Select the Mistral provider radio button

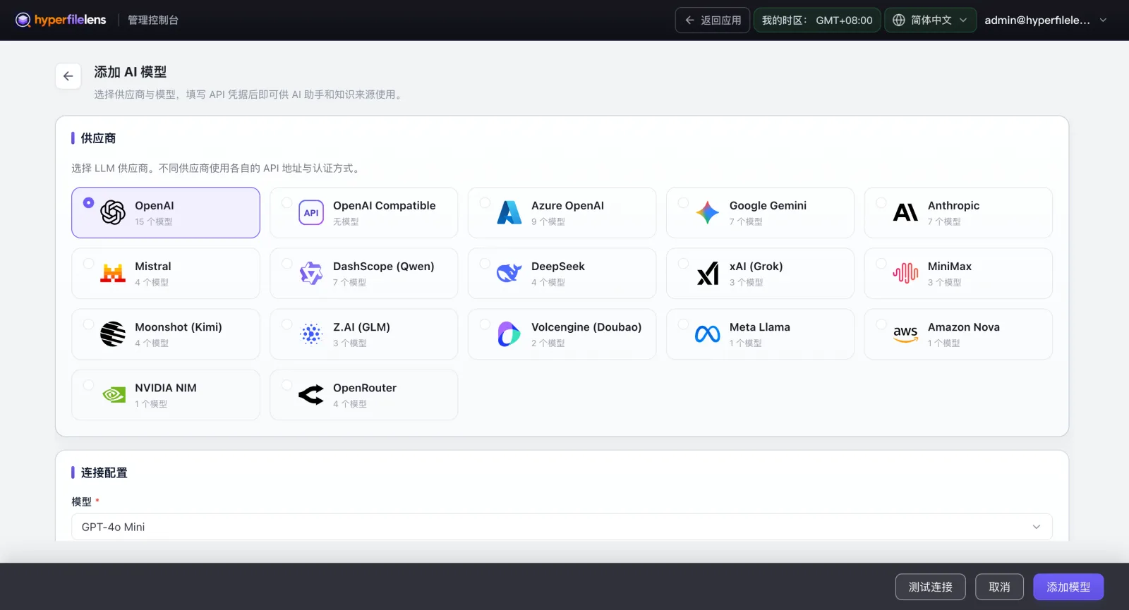coord(88,264)
